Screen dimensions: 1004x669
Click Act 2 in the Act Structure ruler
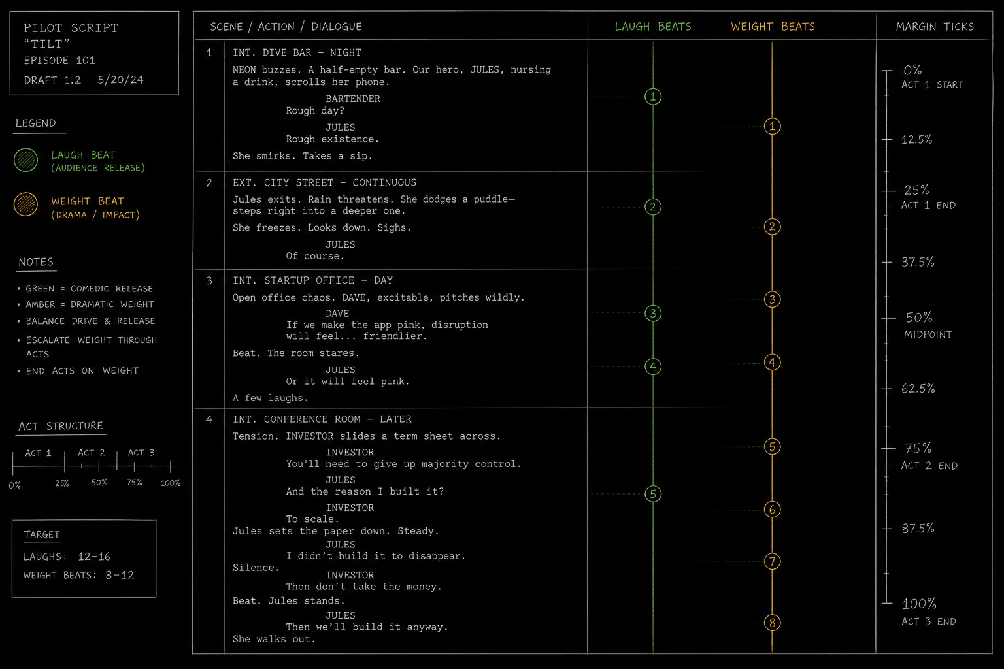click(91, 453)
